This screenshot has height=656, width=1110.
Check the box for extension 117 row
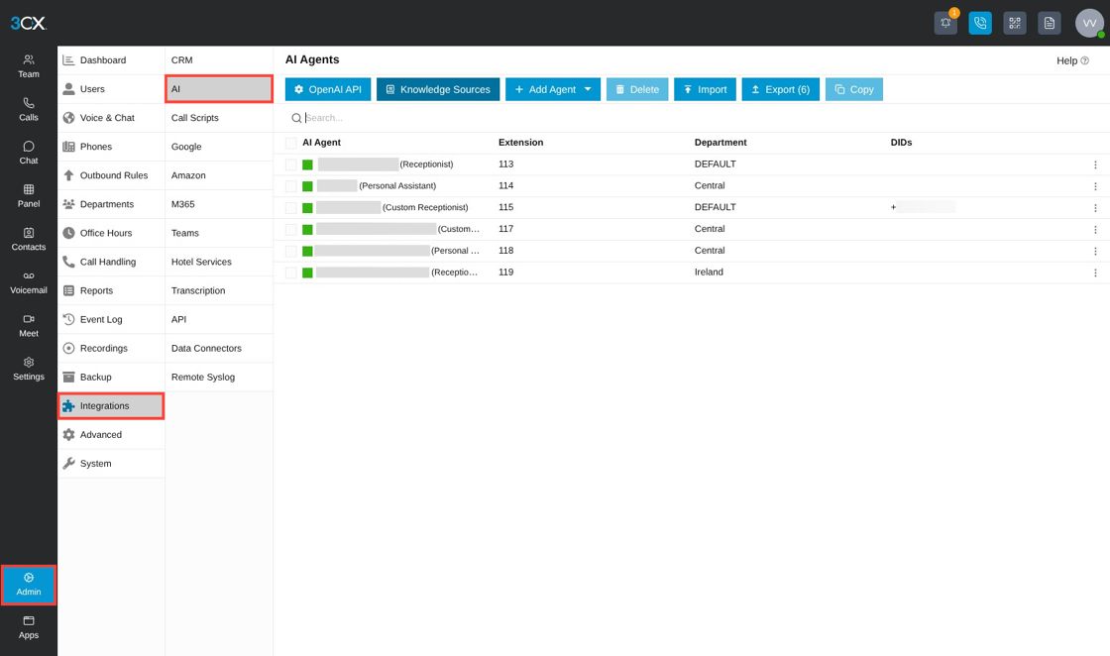tap(291, 229)
